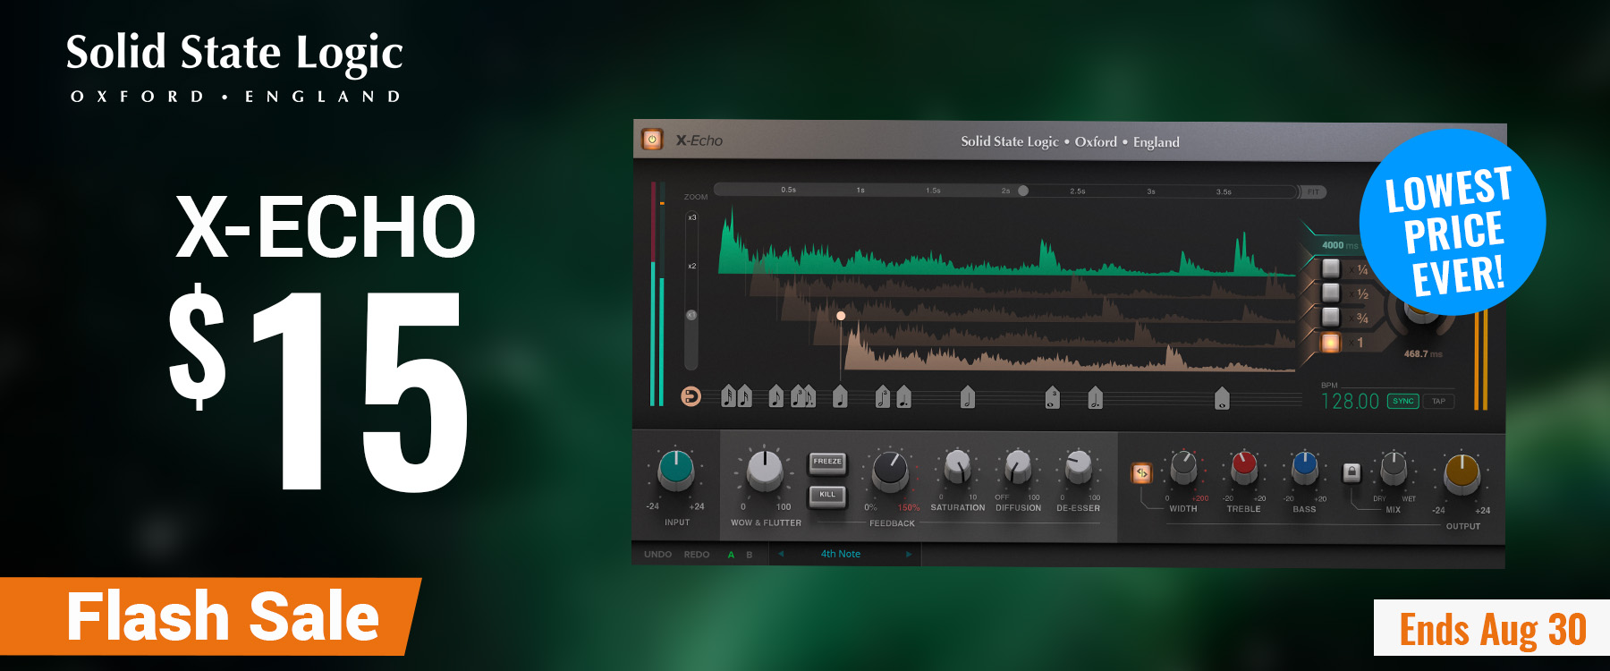
Task: Click the FIT zoom button
Action: tap(1313, 191)
